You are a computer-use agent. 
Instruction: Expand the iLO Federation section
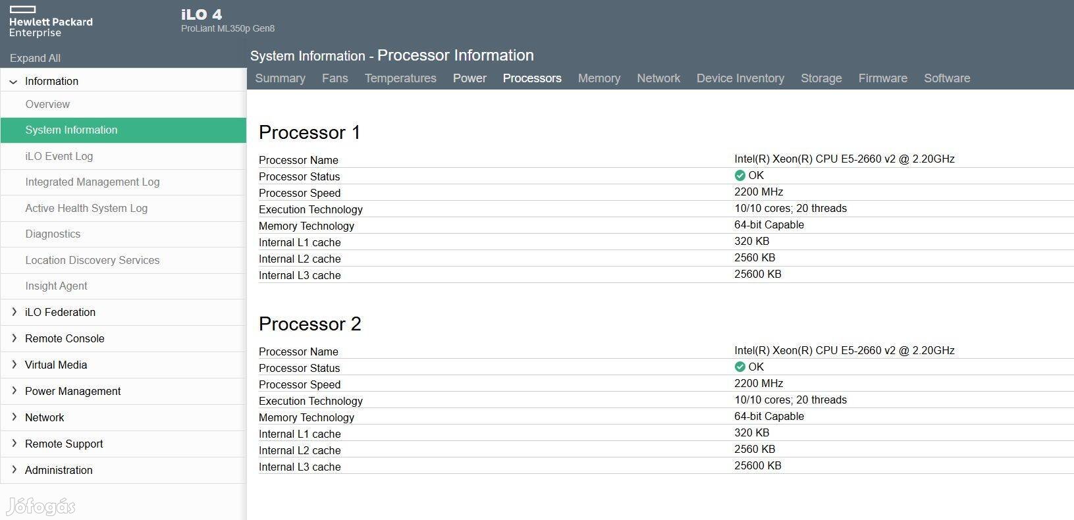14,312
